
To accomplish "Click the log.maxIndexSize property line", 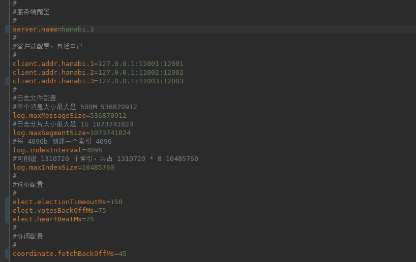I will [64, 168].
